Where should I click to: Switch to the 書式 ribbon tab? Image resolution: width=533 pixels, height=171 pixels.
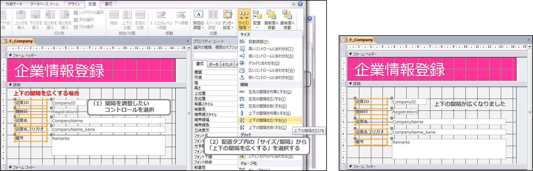109,4
